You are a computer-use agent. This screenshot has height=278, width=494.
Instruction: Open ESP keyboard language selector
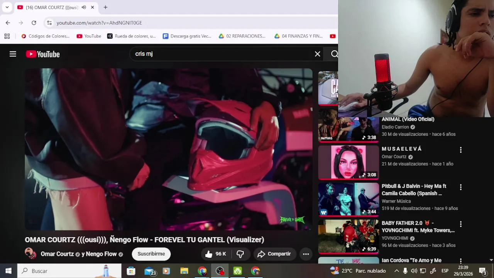pos(445,271)
